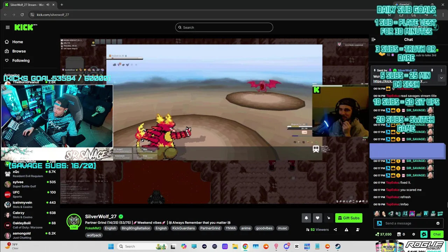
Task: Open the Kick hamburger sidebar menu
Action: (x=7, y=27)
